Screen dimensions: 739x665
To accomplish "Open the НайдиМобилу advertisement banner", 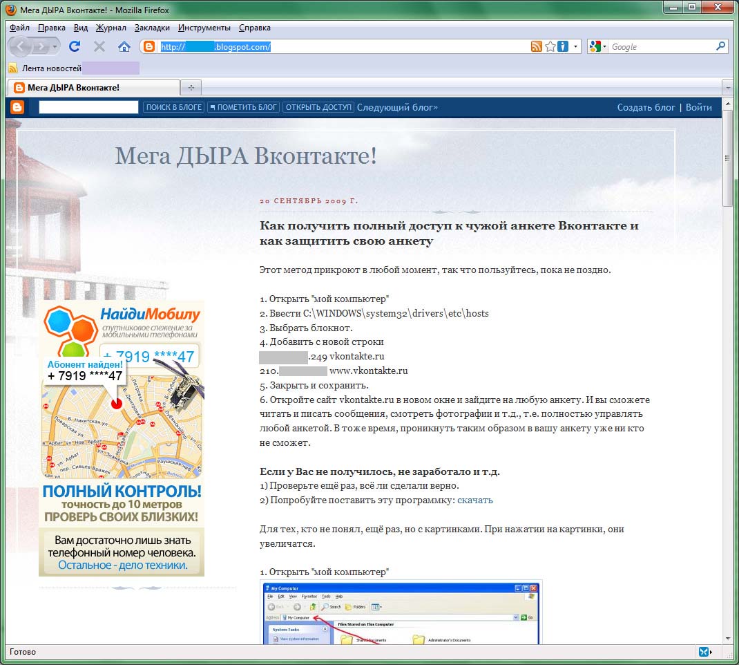I will click(122, 439).
